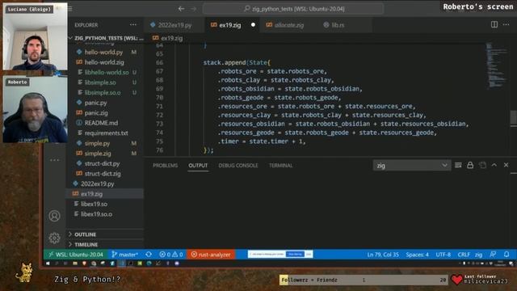
Task: Open the Accounts icon in activity bar
Action: point(54,216)
